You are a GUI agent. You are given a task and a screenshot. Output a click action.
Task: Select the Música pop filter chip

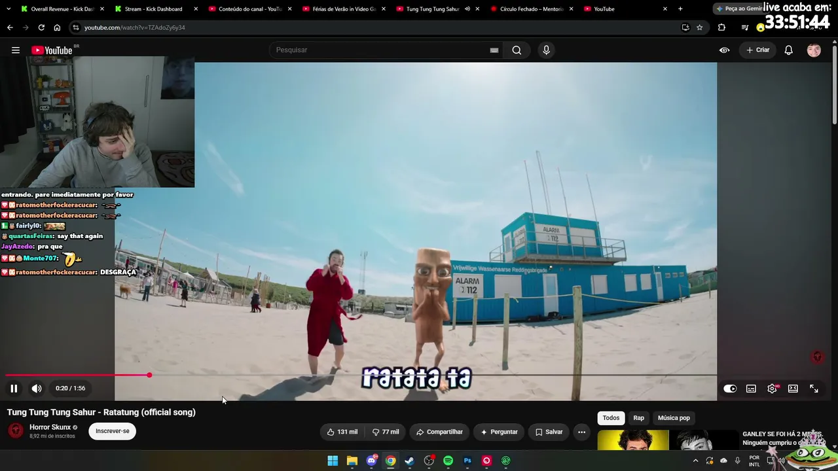point(674,418)
